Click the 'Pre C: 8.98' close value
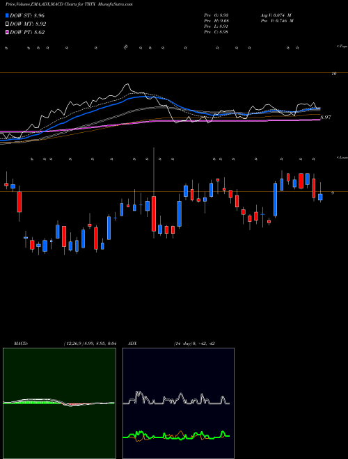 216,32
